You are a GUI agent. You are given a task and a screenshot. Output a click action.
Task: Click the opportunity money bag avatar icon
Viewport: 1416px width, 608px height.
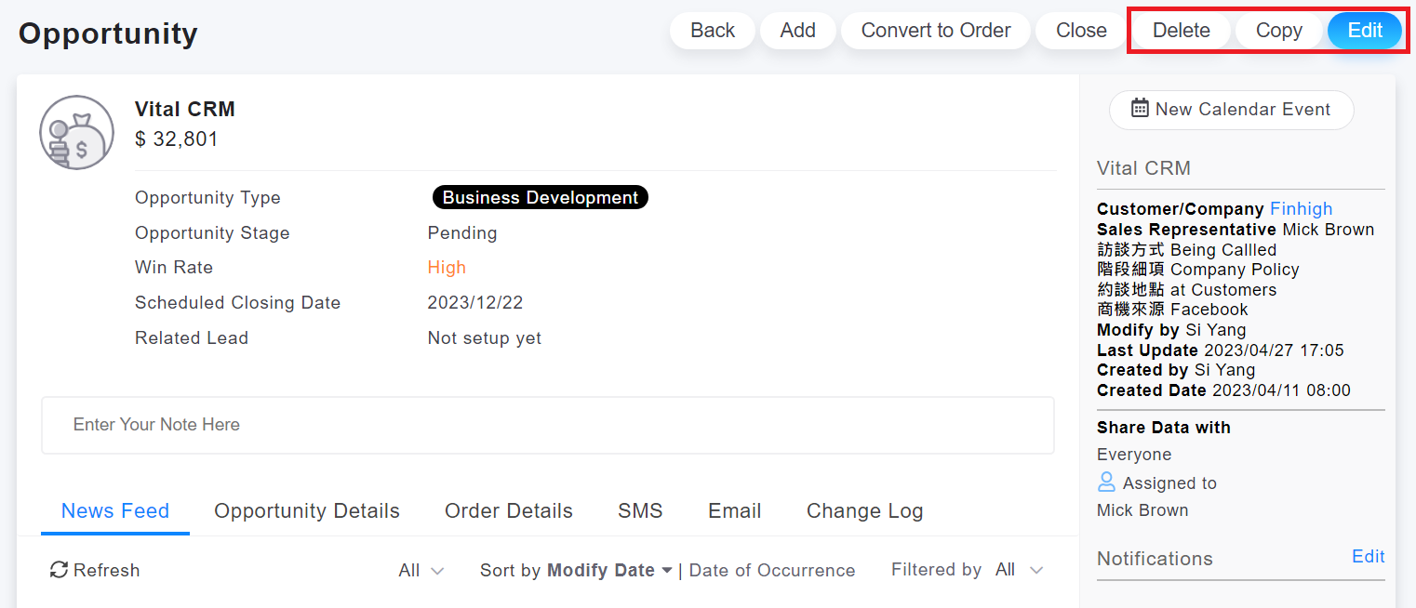[76, 133]
